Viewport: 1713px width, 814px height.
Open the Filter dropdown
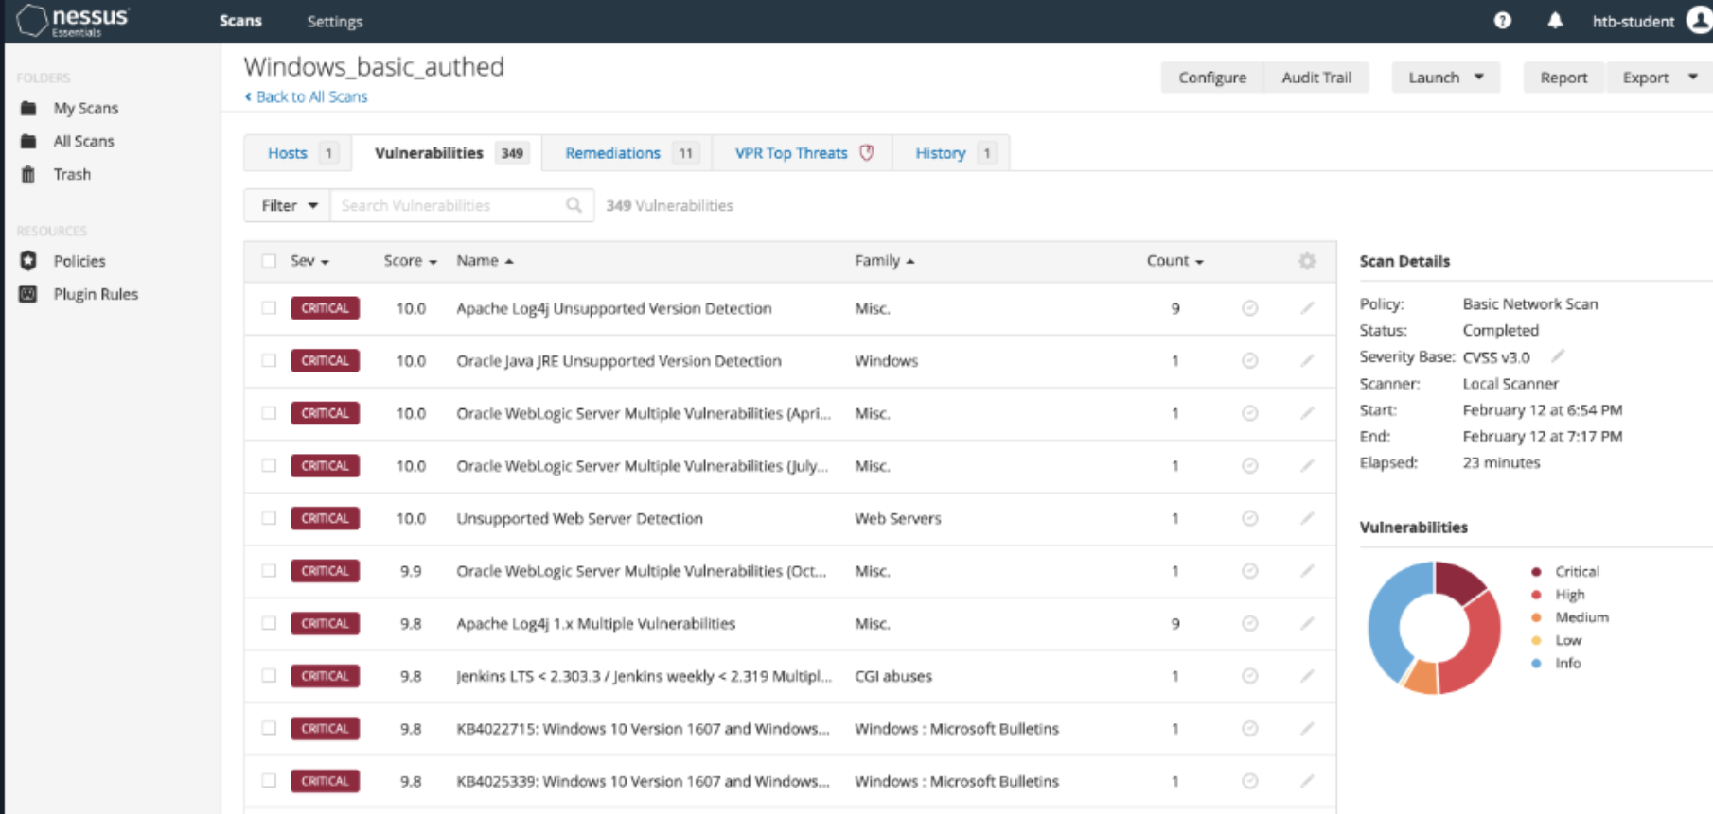[288, 205]
